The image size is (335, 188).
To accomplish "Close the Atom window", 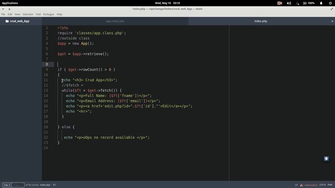I will click(3, 9).
